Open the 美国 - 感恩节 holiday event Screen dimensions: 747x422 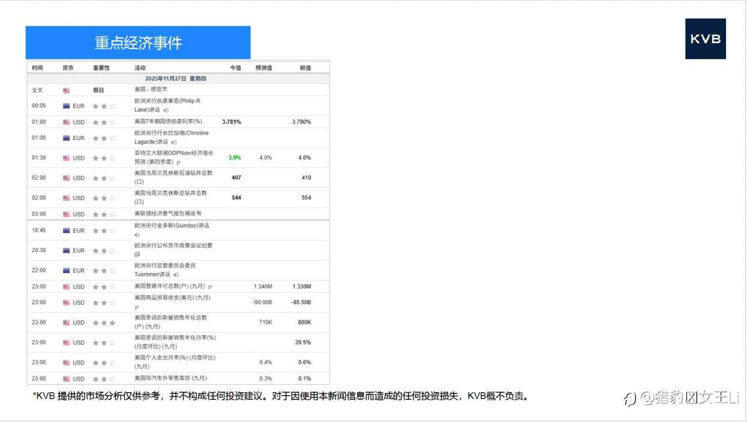[151, 90]
